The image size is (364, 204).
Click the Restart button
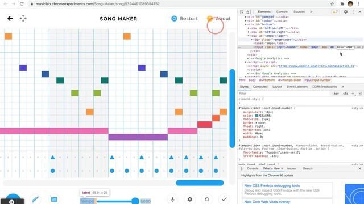point(184,19)
